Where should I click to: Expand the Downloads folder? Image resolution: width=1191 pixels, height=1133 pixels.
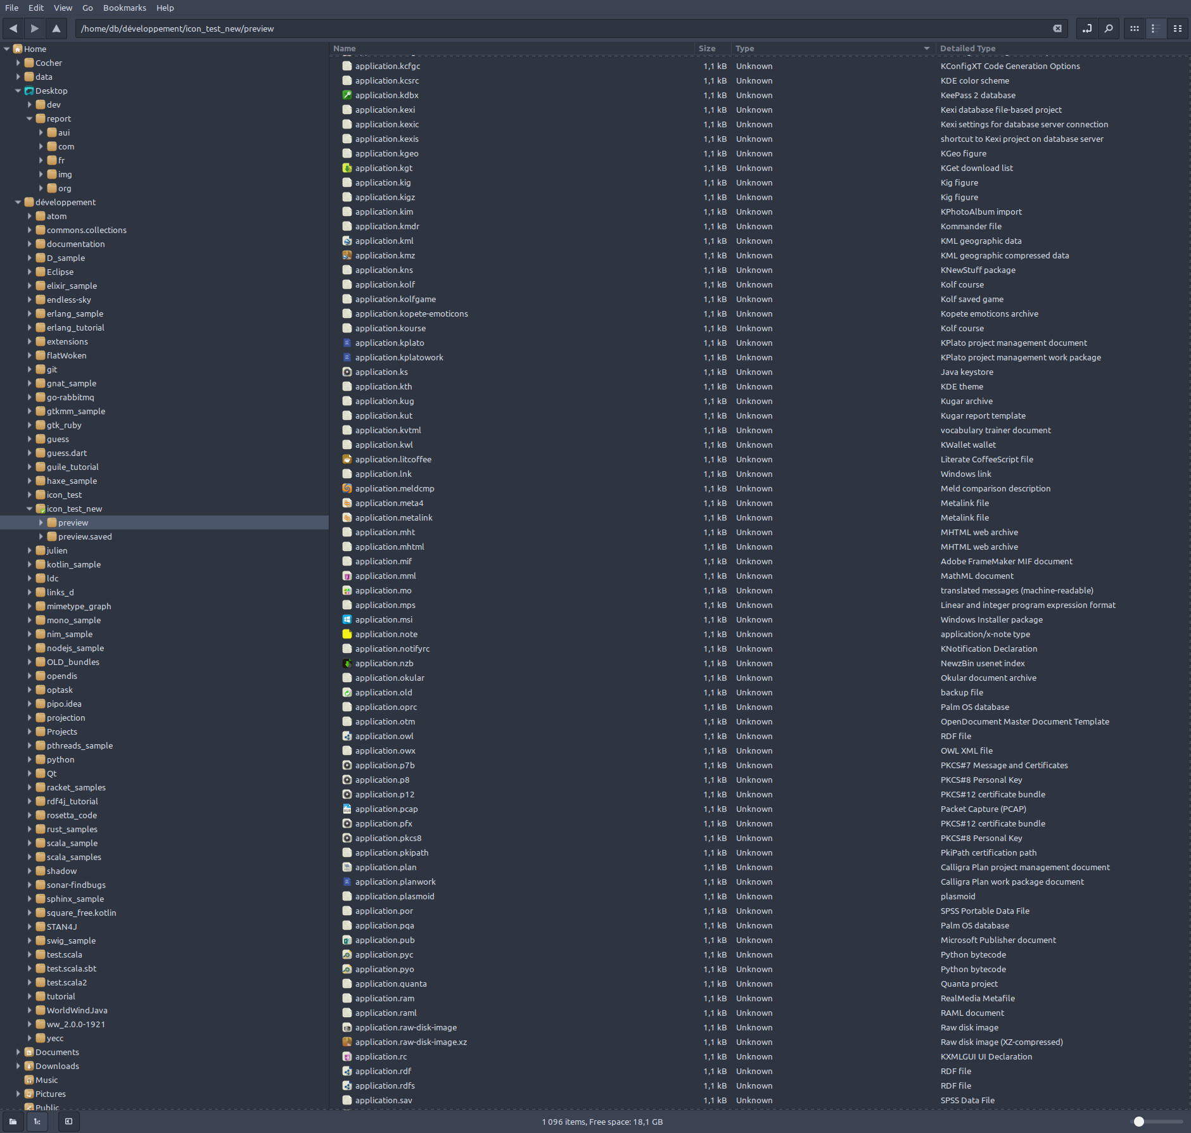coord(18,1066)
